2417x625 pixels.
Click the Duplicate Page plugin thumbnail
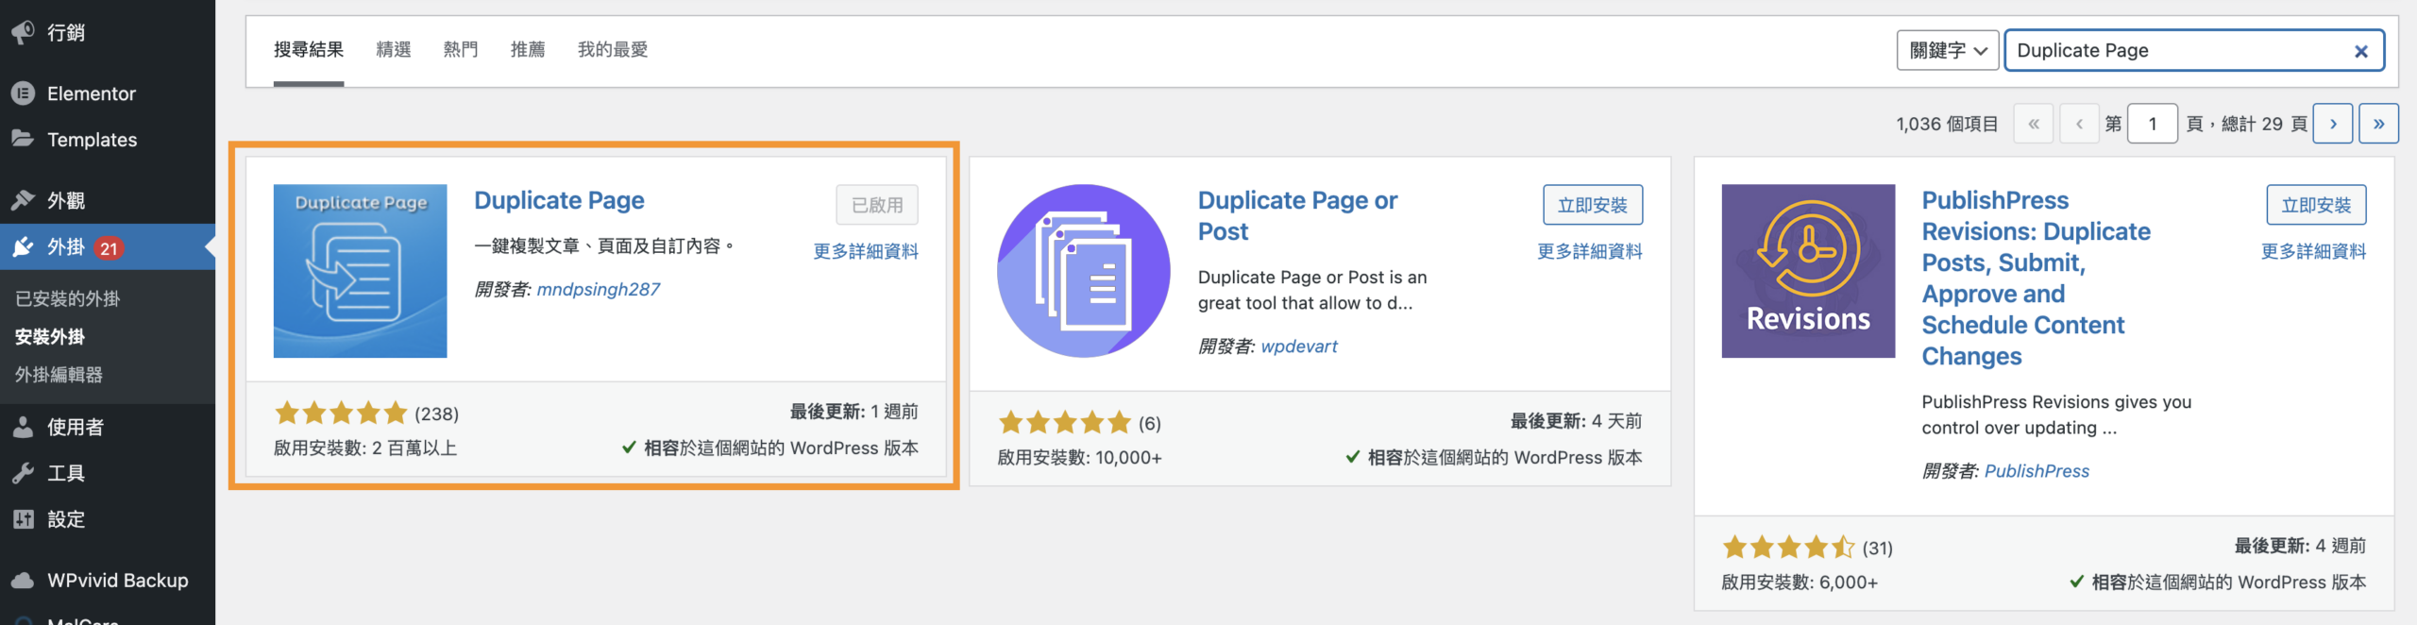360,271
